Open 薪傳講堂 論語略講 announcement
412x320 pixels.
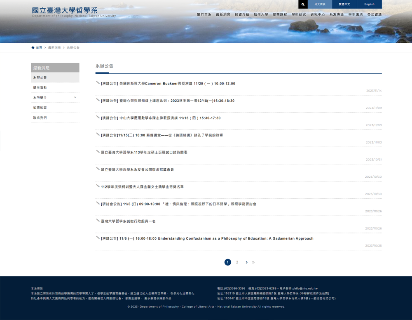click(162, 135)
